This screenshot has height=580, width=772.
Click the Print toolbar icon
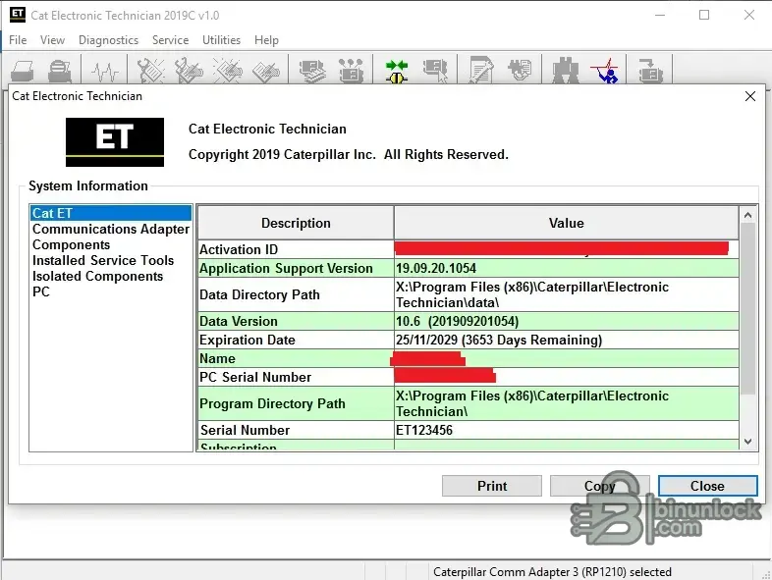[23, 71]
